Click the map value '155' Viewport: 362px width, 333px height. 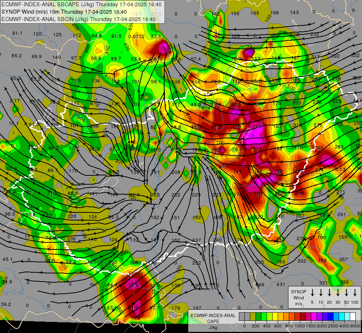(235, 14)
